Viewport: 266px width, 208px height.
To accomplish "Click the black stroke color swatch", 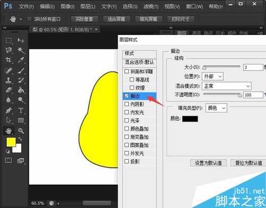I will (190, 119).
